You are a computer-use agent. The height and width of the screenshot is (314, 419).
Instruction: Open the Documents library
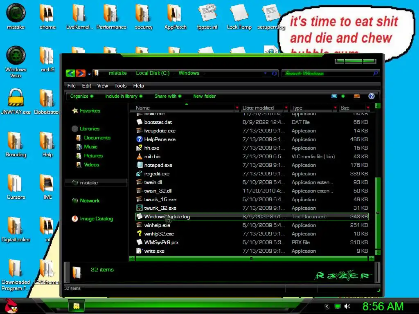pyautogui.click(x=93, y=138)
